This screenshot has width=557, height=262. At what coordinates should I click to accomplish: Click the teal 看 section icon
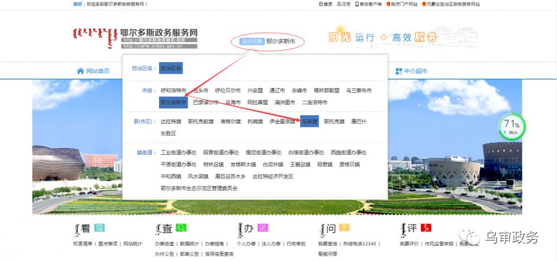click(99, 228)
